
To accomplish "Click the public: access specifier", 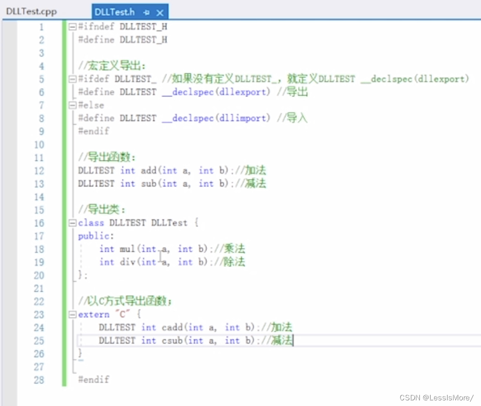I will (x=96, y=236).
